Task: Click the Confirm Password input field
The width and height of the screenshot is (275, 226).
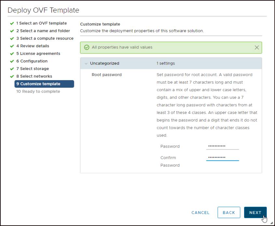Action: 222,158
